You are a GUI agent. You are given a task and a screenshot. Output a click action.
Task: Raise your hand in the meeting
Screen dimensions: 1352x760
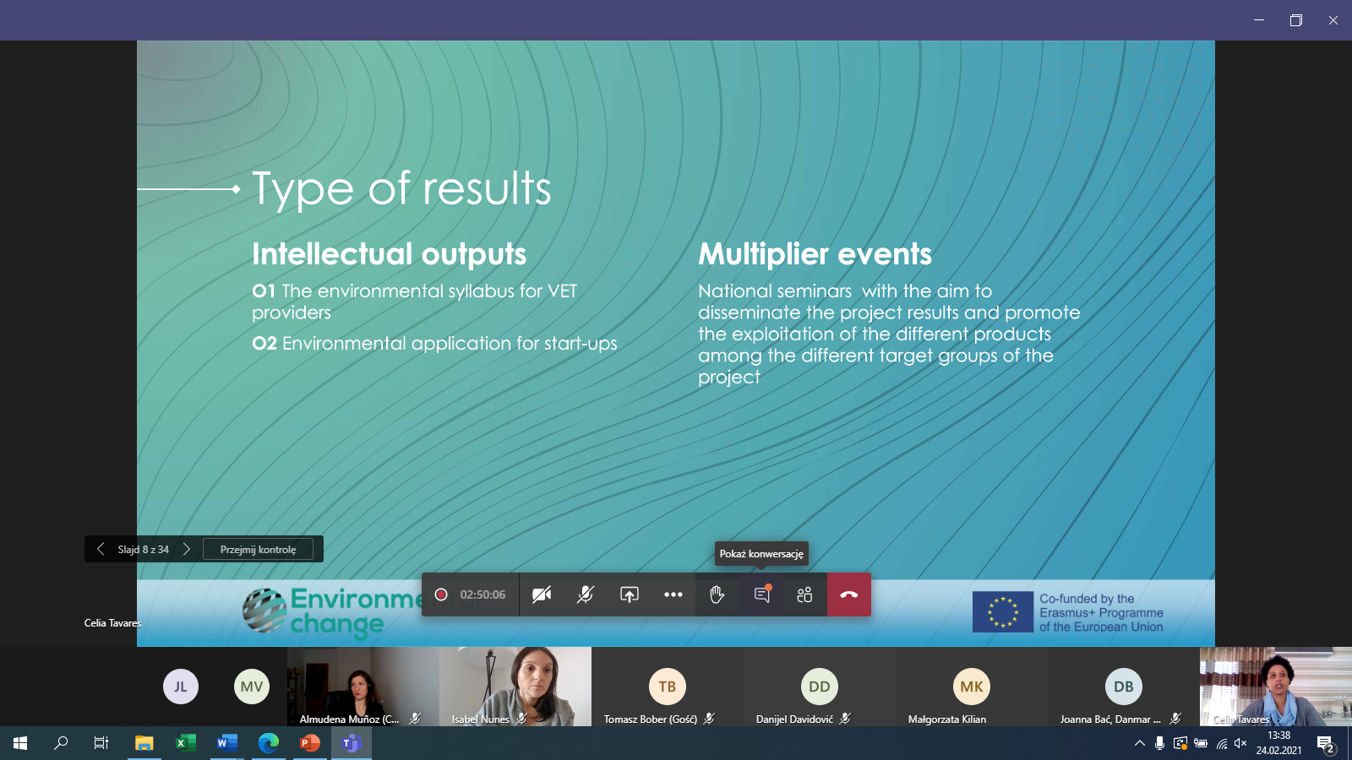coord(717,594)
